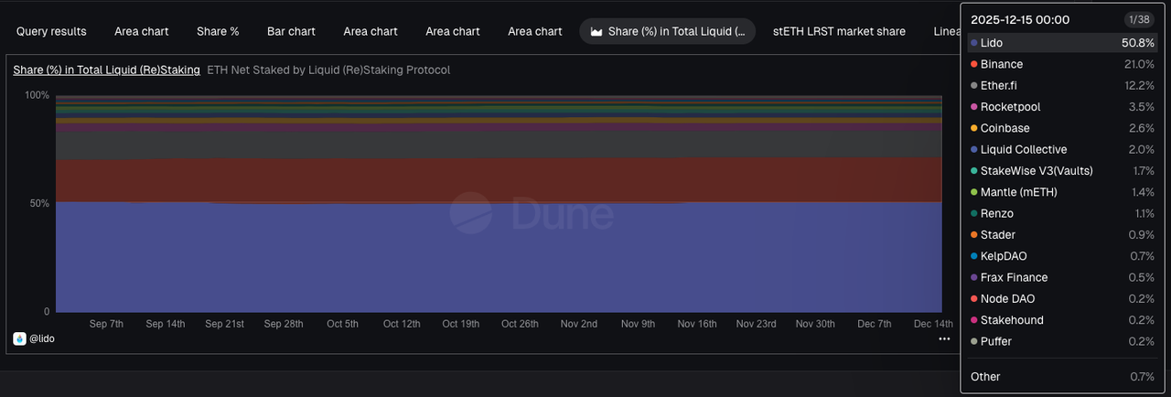This screenshot has height=397, width=1171.
Task: Click the Binance legend color dot
Action: coord(974,64)
